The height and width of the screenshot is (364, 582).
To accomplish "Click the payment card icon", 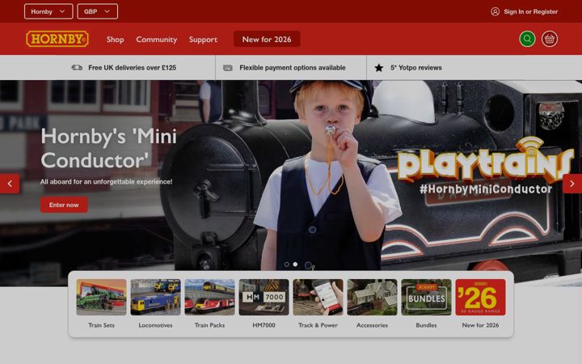I will click(x=228, y=68).
